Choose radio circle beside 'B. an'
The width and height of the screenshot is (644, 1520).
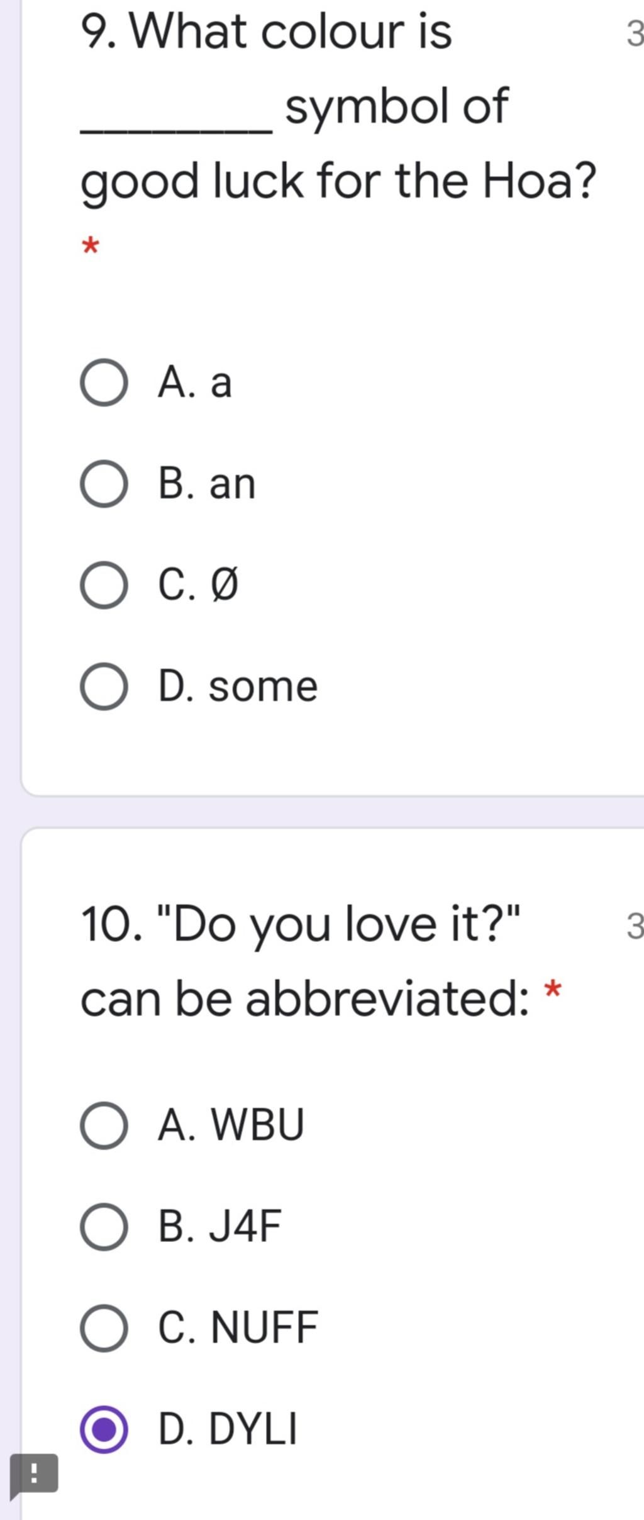(x=104, y=484)
